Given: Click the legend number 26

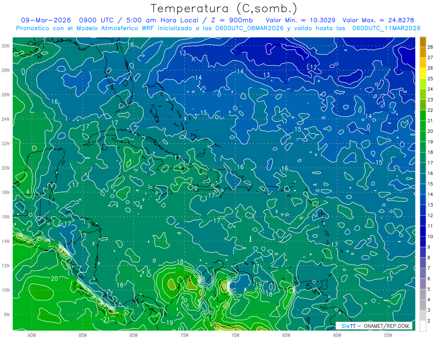Looking at the screenshot, I should (x=430, y=68).
